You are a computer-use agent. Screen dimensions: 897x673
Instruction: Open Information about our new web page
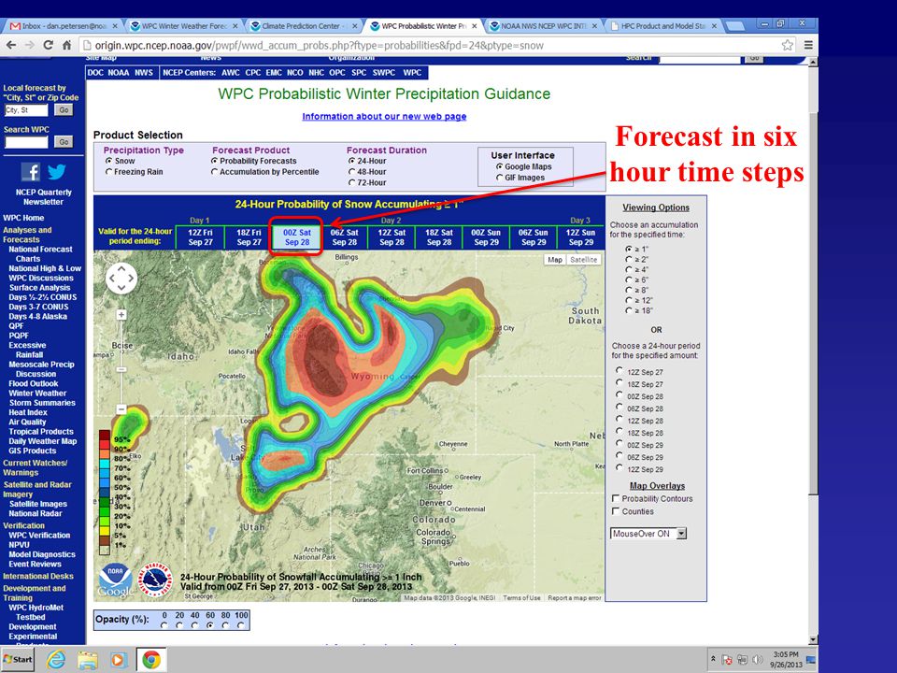click(384, 116)
